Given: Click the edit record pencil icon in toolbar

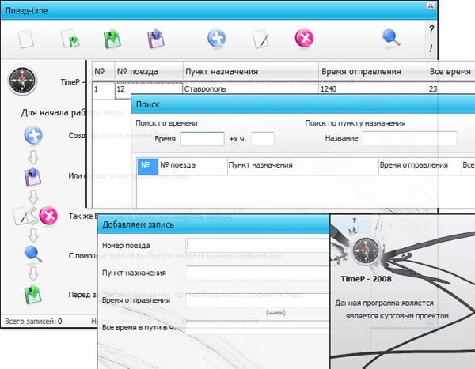Looking at the screenshot, I should [x=260, y=39].
